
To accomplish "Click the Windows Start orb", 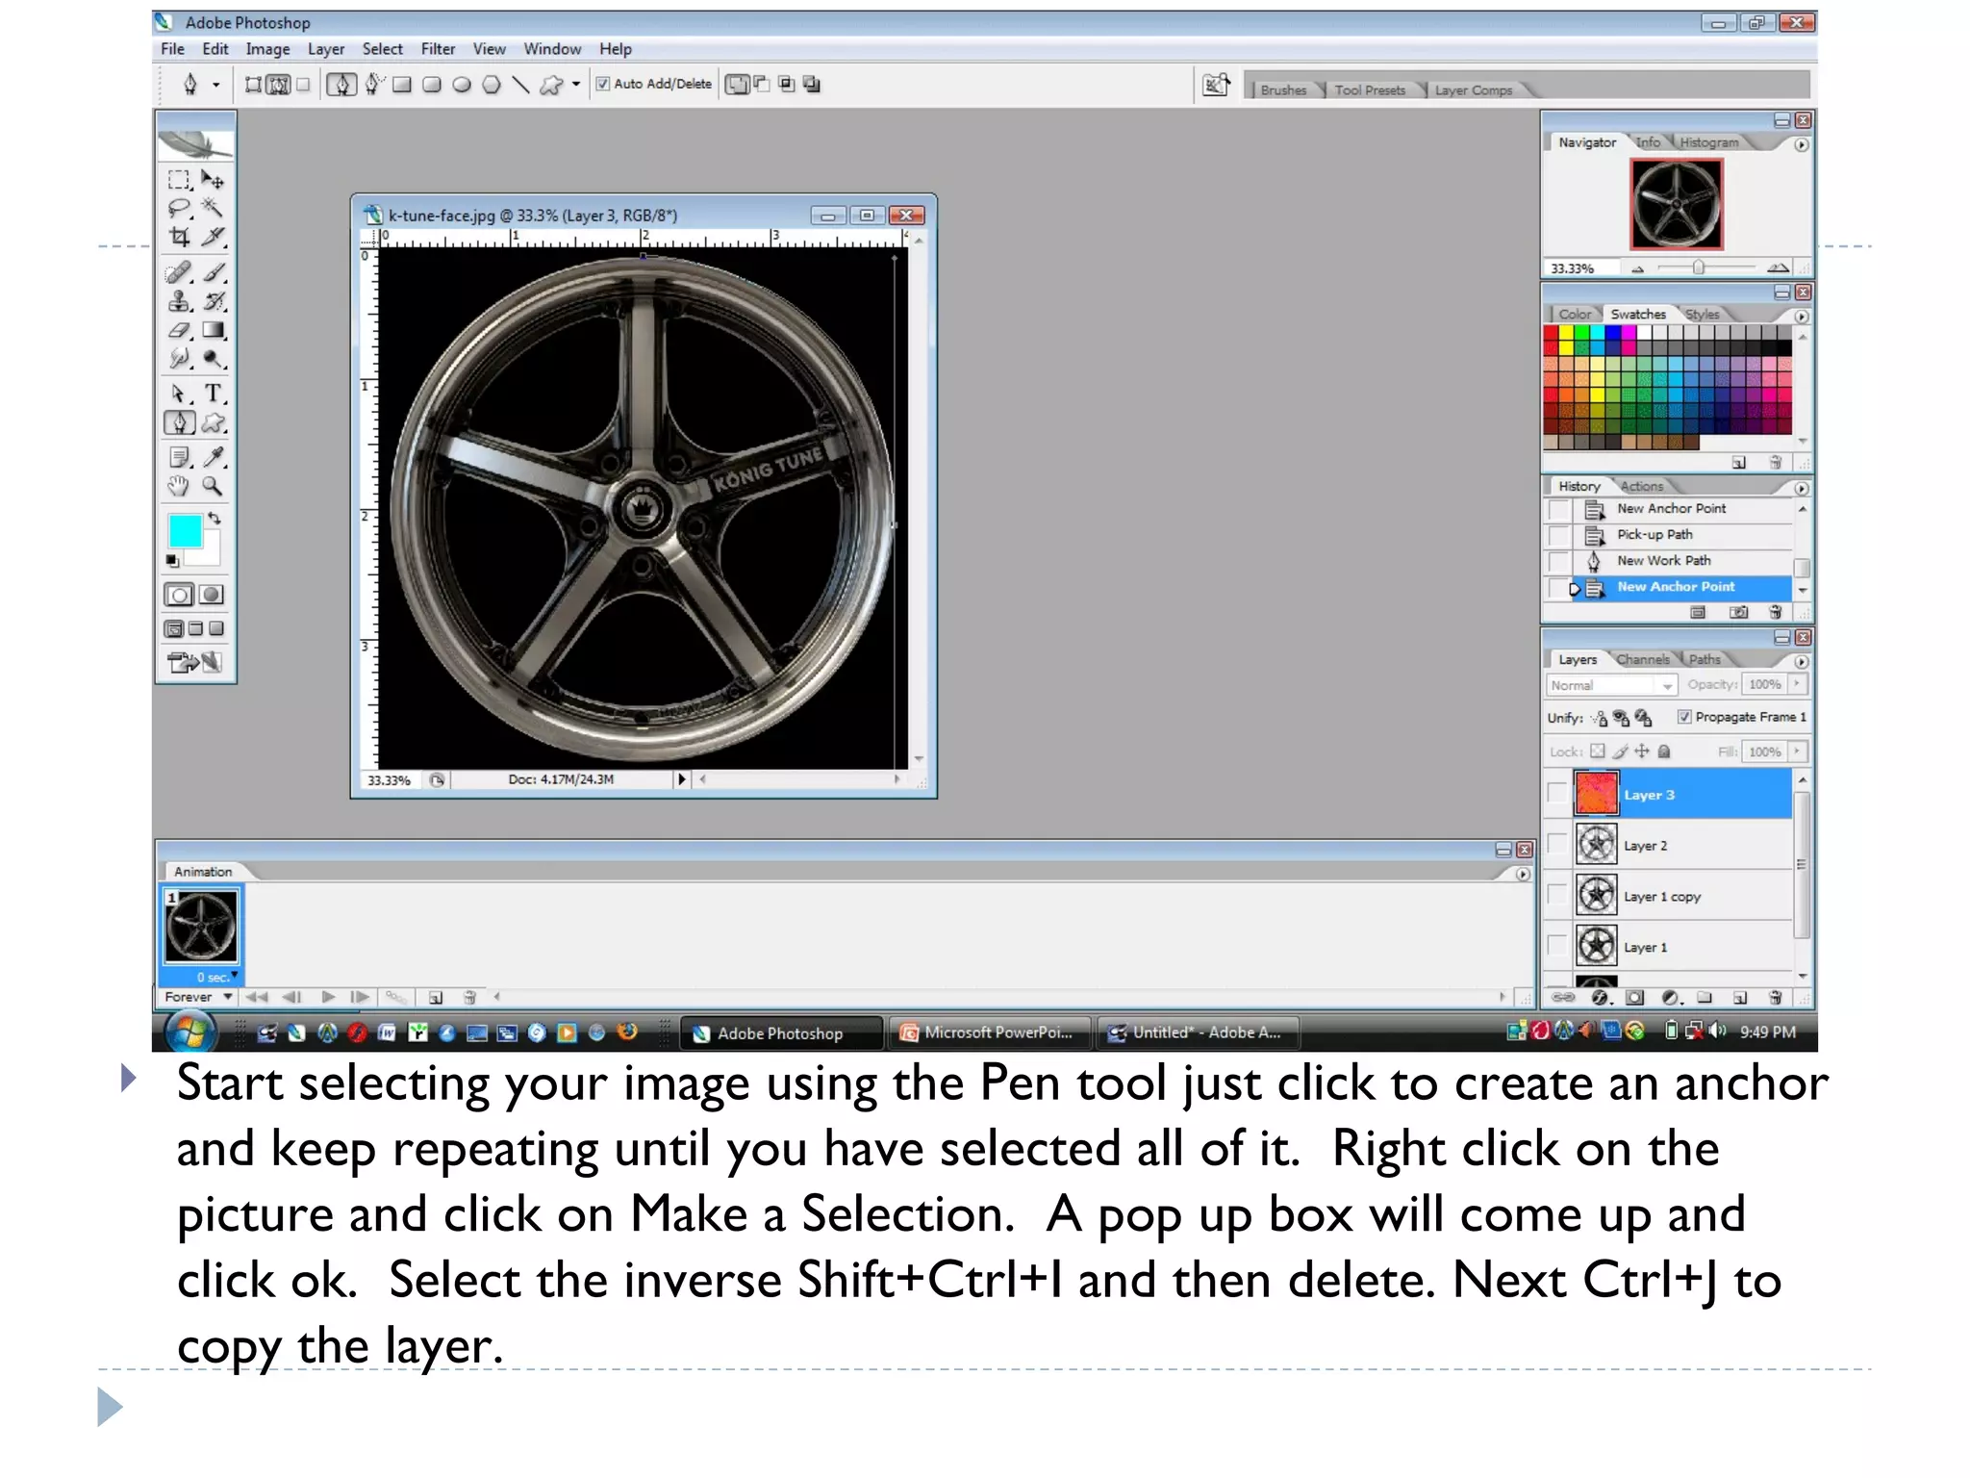I will pyautogui.click(x=190, y=1032).
